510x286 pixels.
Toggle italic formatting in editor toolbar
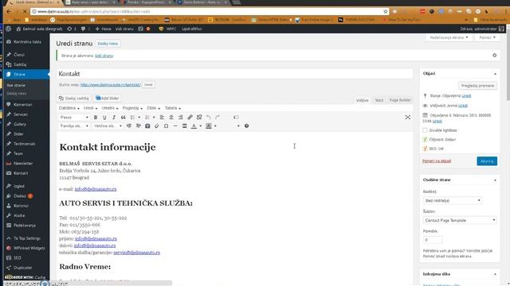point(114,118)
